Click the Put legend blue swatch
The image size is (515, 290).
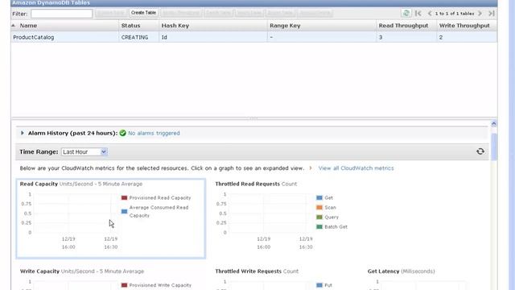[x=319, y=285]
